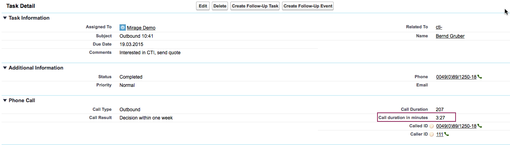
Task: Click Create Follow-Up Event button
Action: 308,6
